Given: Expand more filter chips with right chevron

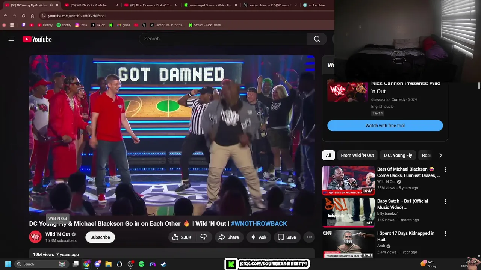Looking at the screenshot, I should pos(440,155).
